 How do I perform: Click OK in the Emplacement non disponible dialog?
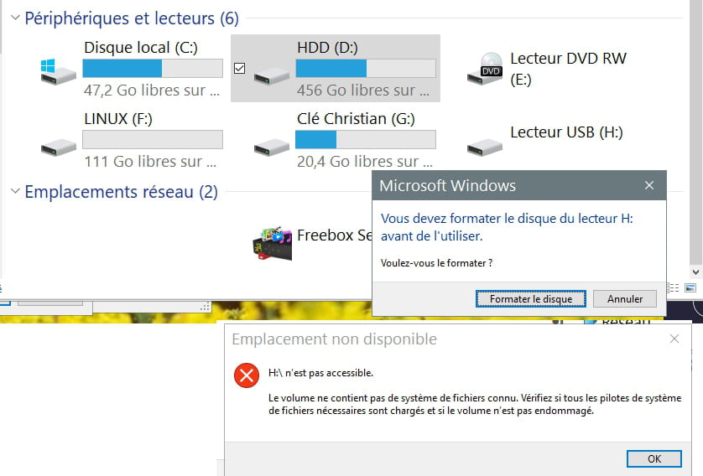point(654,458)
